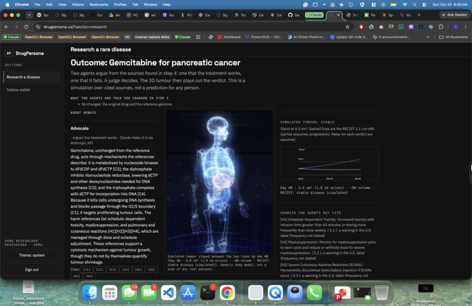Open the Chrome File menu

pyautogui.click(x=37, y=5)
